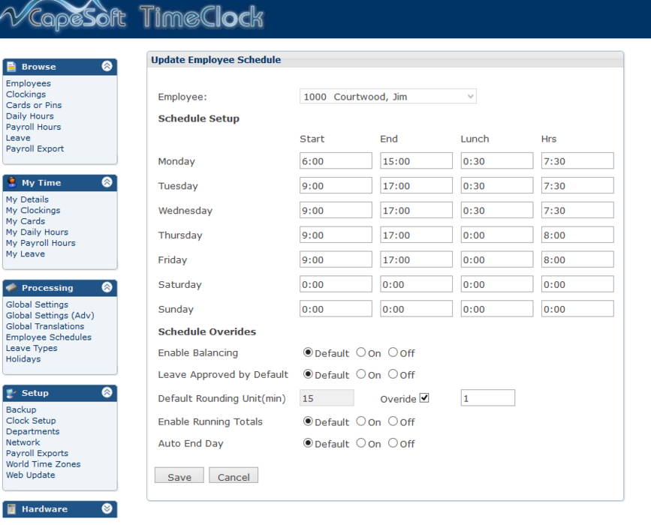Open Payroll Hours in Browse menu
Viewport: 651px width, 525px height.
(x=33, y=127)
